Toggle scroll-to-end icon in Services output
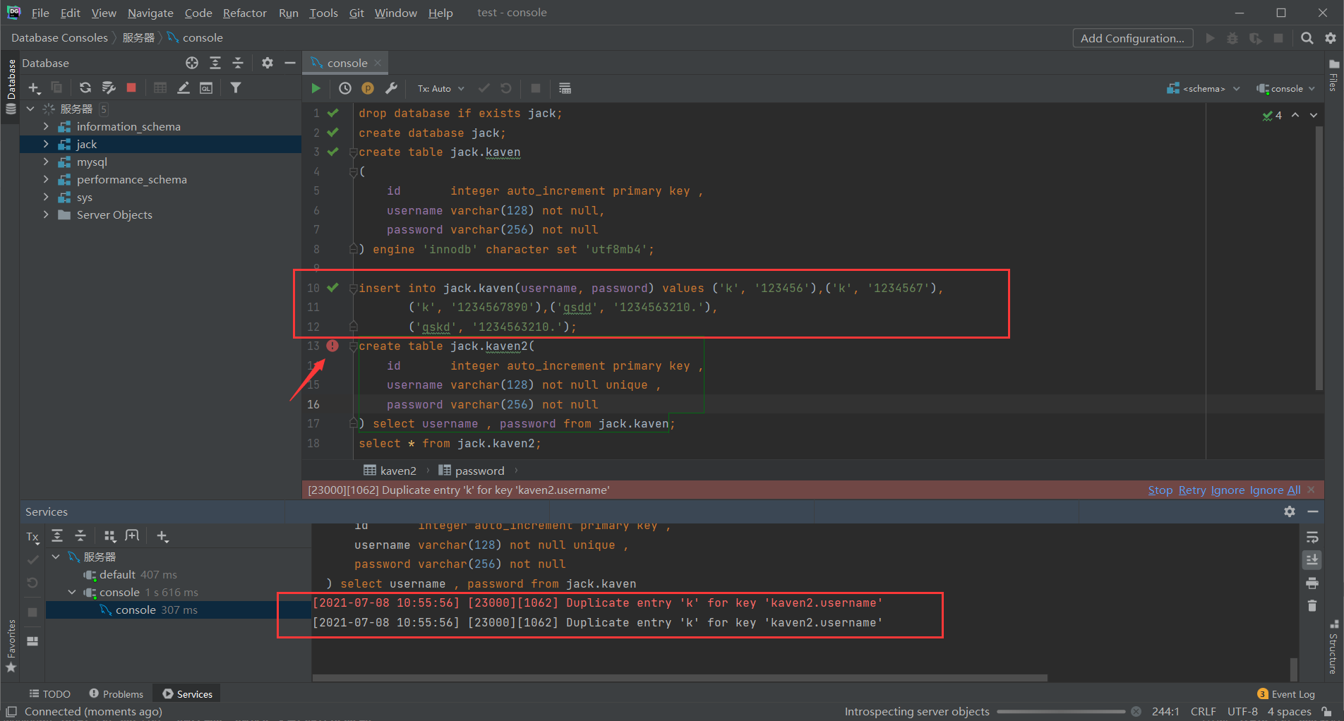The image size is (1344, 721). (1312, 559)
